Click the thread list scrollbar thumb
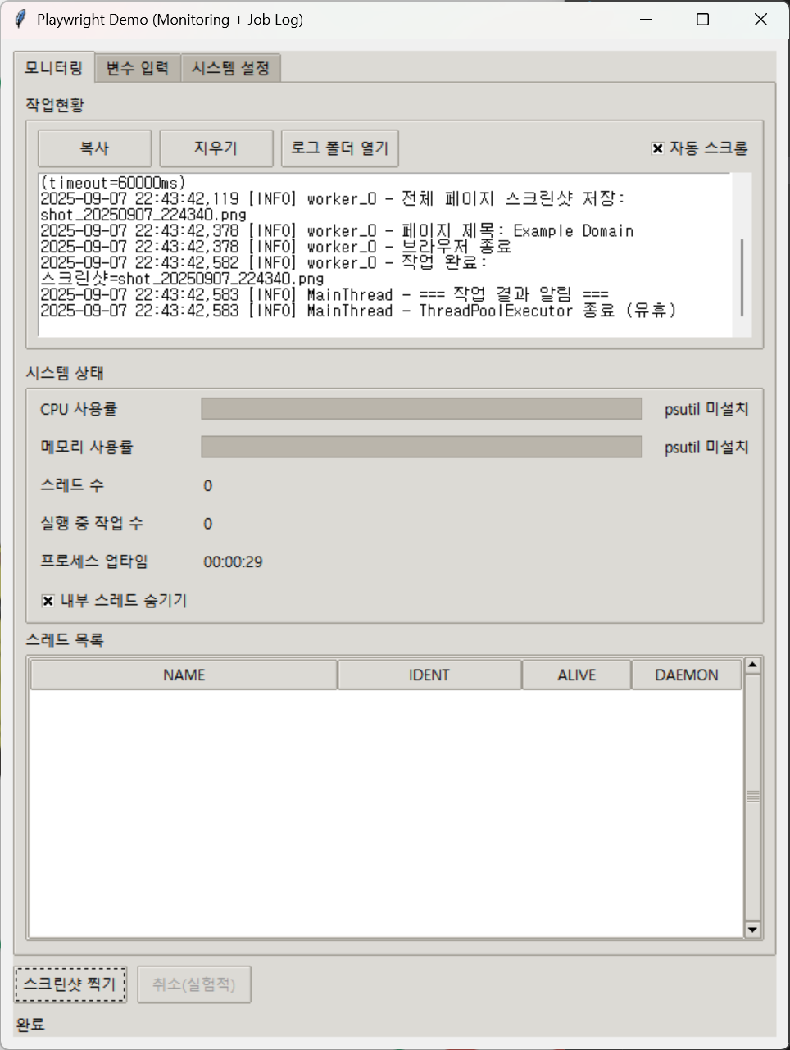 [x=752, y=796]
